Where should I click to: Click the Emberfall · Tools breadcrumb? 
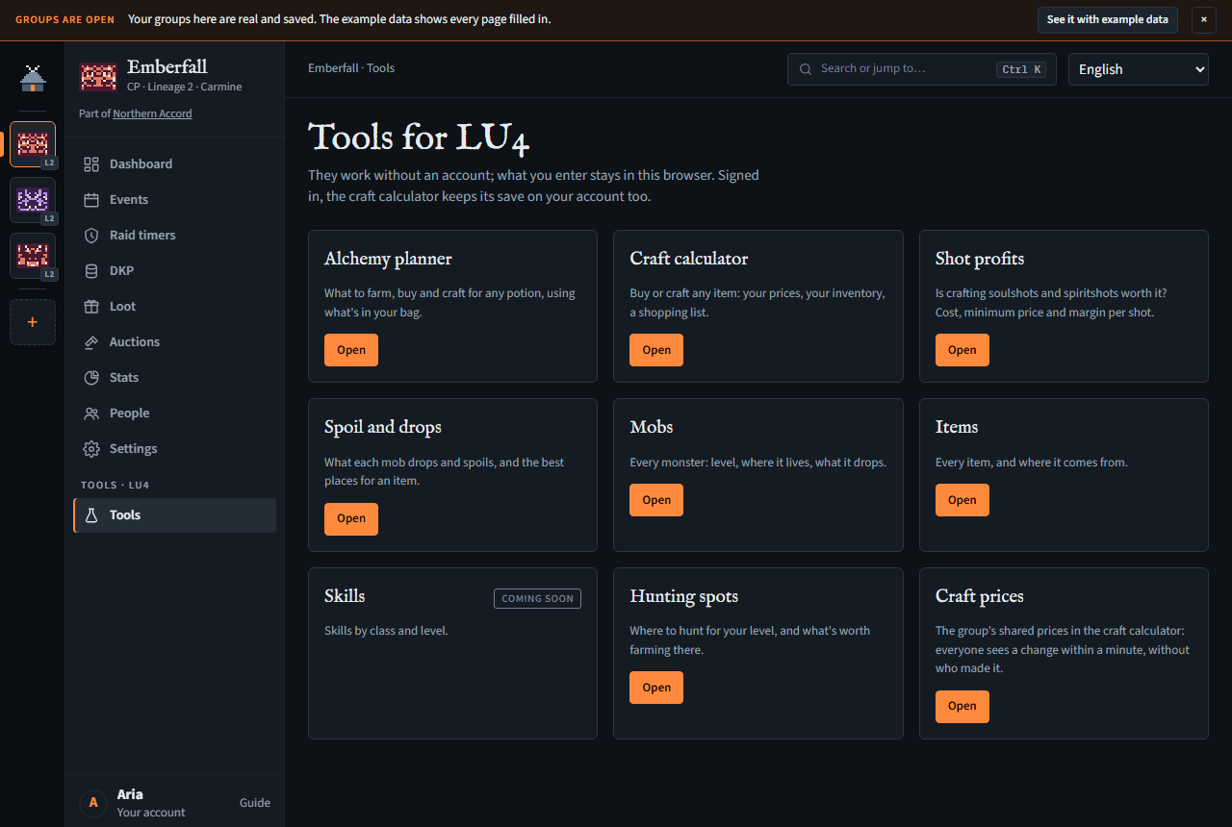351,68
